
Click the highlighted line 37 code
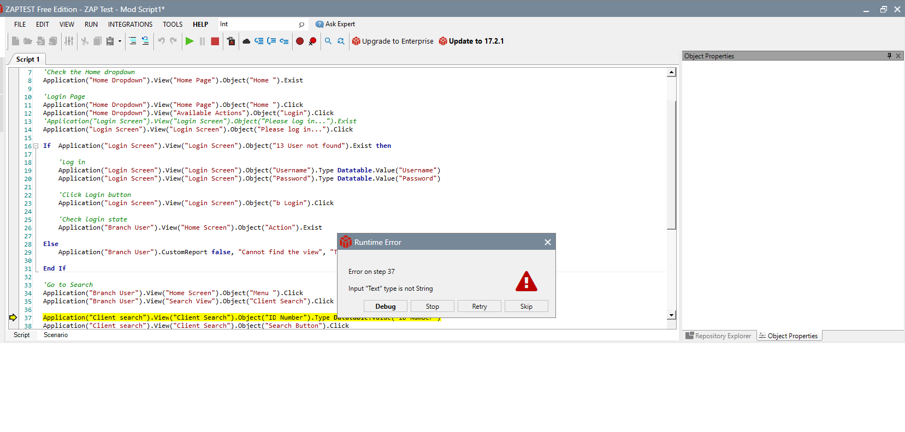click(241, 317)
